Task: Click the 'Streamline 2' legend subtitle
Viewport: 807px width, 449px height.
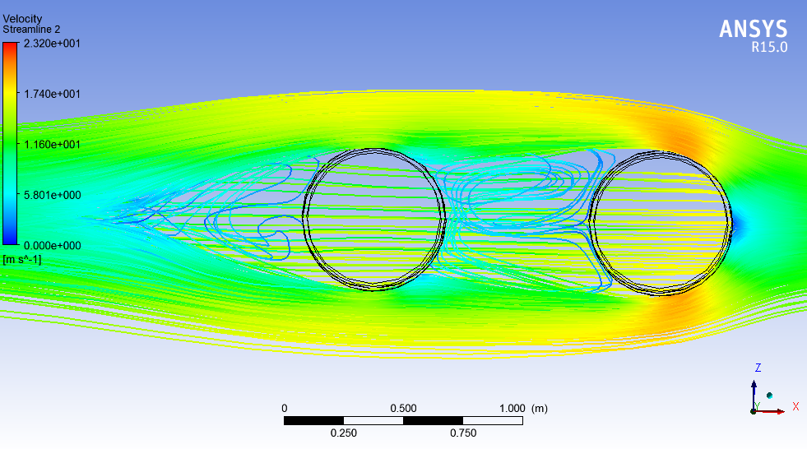Action: point(31,30)
